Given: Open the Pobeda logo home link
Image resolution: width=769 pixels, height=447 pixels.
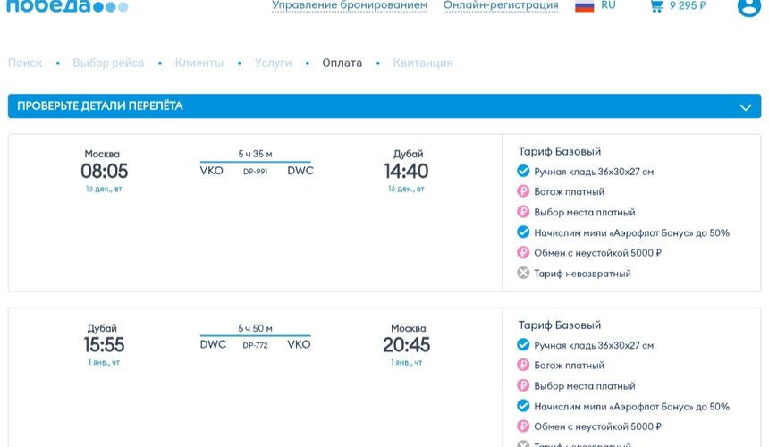Looking at the screenshot, I should [x=67, y=6].
